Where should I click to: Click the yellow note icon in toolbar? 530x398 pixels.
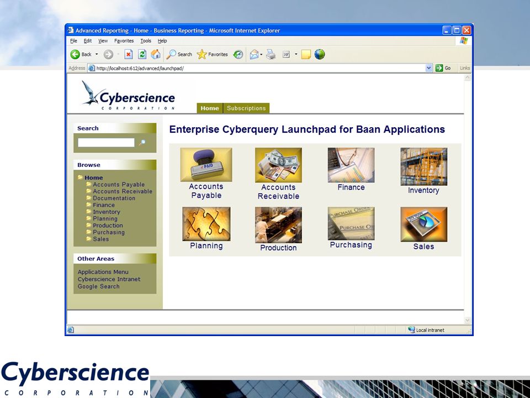coord(306,54)
